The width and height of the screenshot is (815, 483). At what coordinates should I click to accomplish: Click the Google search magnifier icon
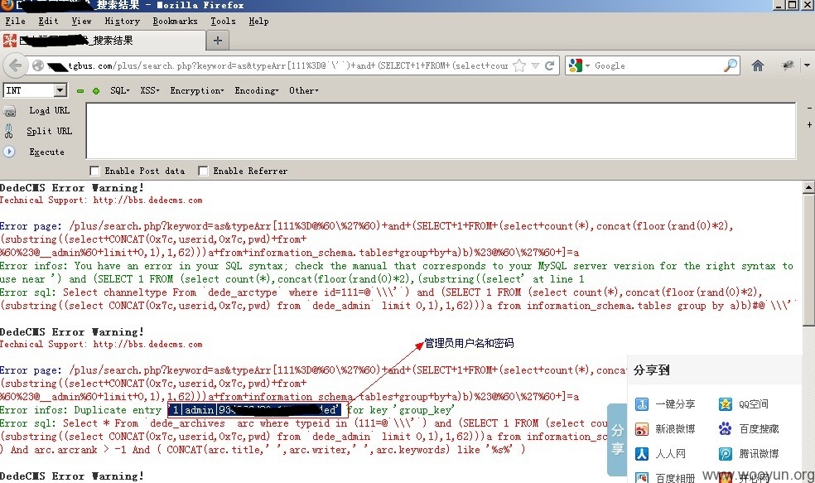pyautogui.click(x=731, y=65)
